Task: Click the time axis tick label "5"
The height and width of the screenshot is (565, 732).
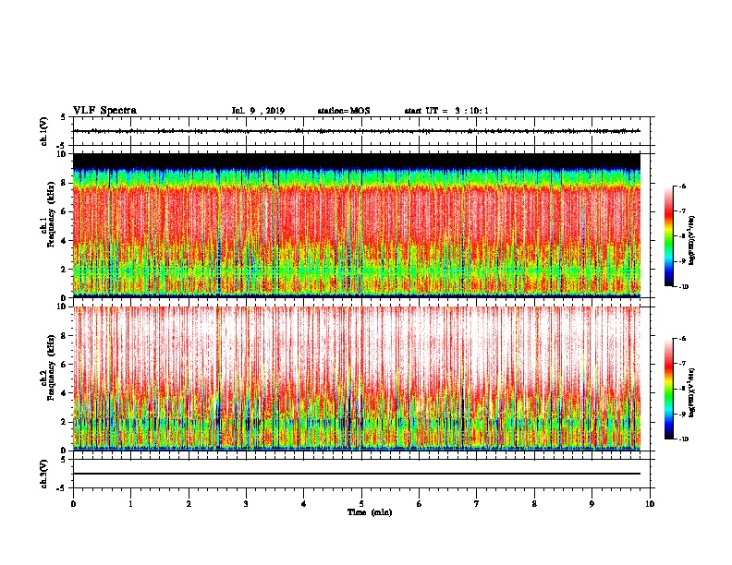Action: 361,503
